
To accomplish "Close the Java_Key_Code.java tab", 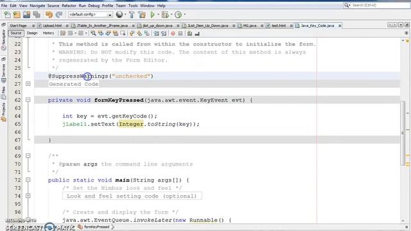I will [x=340, y=26].
